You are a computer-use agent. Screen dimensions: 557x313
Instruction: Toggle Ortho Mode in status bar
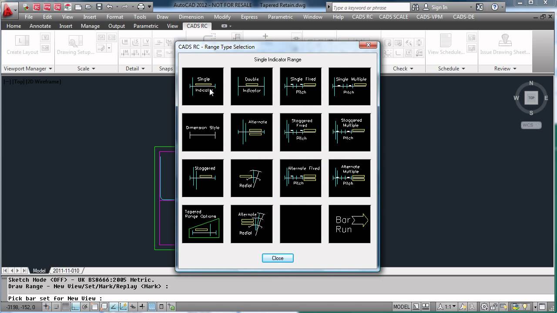(75, 307)
